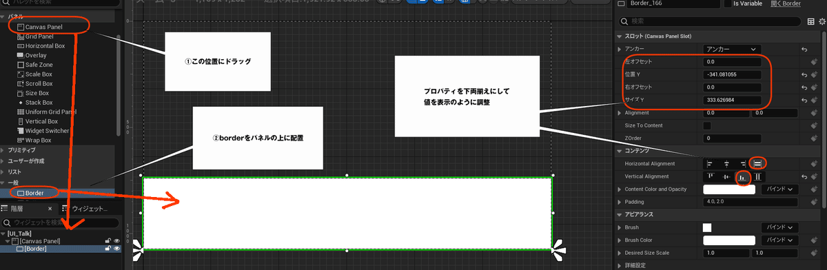This screenshot has width=827, height=270.
Task: Click the Uniform Grid Panel icon
Action: tap(20, 112)
